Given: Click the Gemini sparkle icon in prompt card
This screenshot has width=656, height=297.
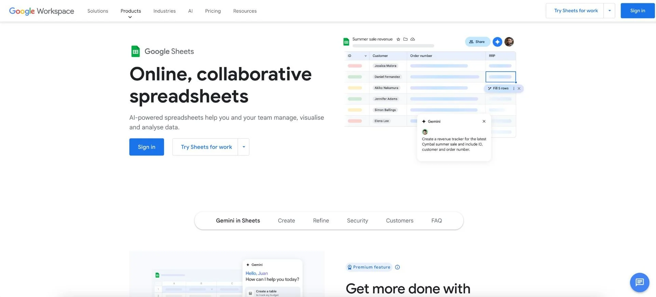Looking at the screenshot, I should tap(424, 121).
